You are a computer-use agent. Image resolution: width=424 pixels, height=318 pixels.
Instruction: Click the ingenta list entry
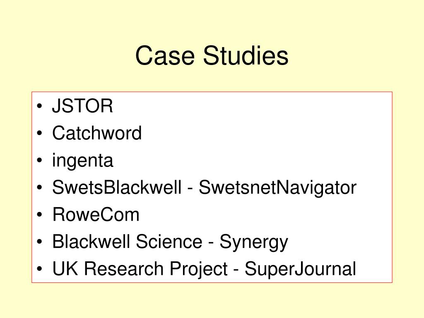82,161
